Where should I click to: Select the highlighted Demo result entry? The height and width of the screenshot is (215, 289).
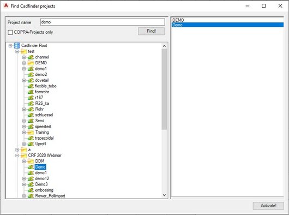(x=227, y=25)
